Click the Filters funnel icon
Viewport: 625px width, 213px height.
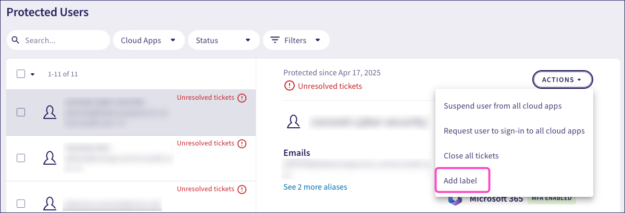pos(274,40)
